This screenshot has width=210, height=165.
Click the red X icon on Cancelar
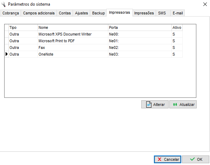click(160, 159)
